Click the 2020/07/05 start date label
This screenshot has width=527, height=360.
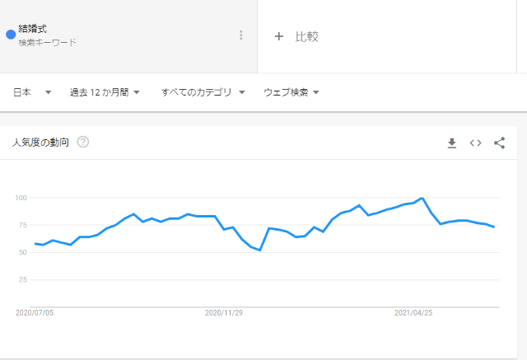(35, 313)
